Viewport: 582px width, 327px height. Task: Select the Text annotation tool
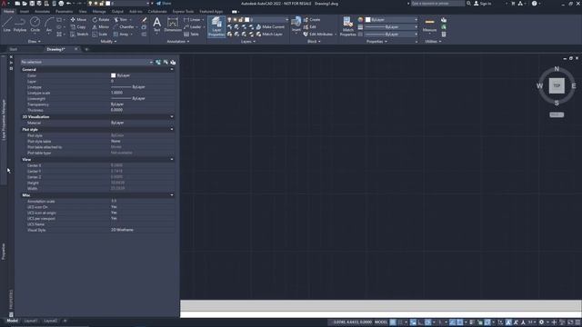157,25
